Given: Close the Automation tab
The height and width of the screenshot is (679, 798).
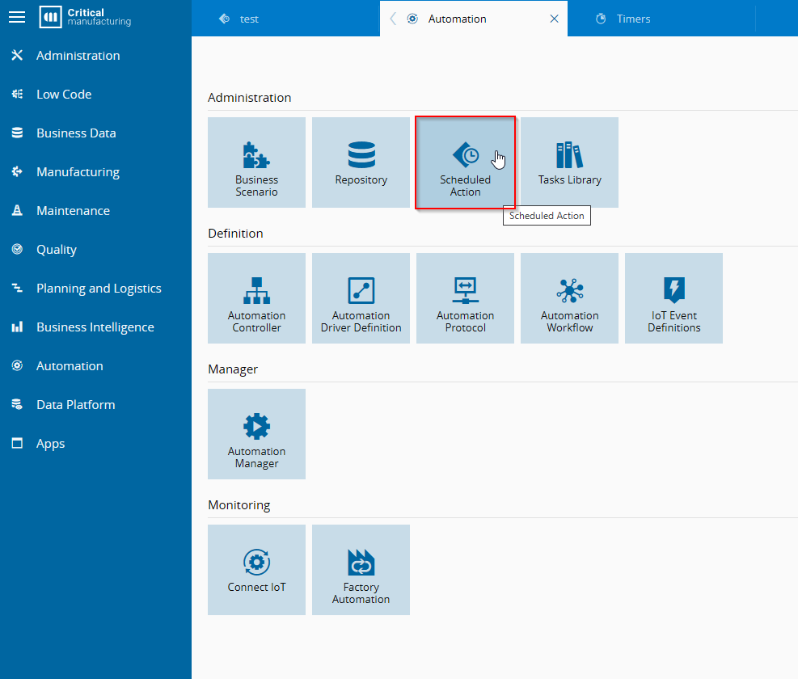Looking at the screenshot, I should click(x=554, y=19).
